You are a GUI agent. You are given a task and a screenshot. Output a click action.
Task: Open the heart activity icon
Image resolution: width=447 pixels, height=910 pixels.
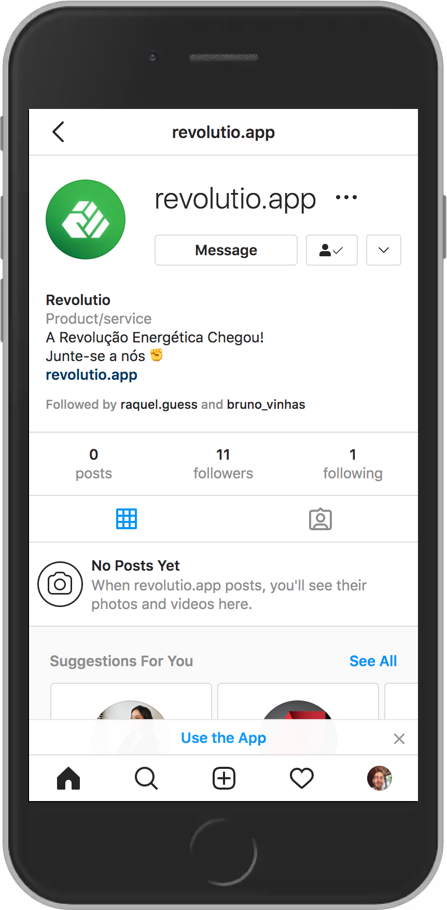(302, 778)
